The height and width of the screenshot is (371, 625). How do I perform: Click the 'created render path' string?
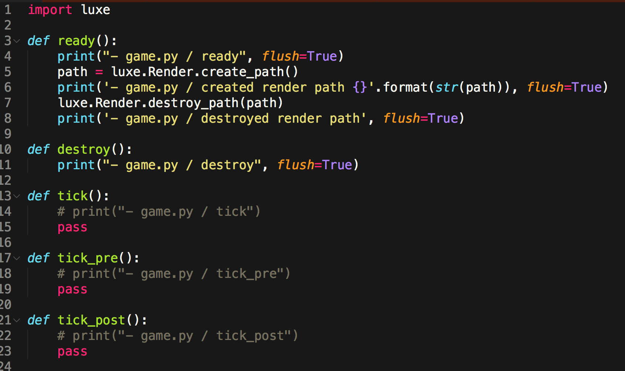click(x=239, y=88)
